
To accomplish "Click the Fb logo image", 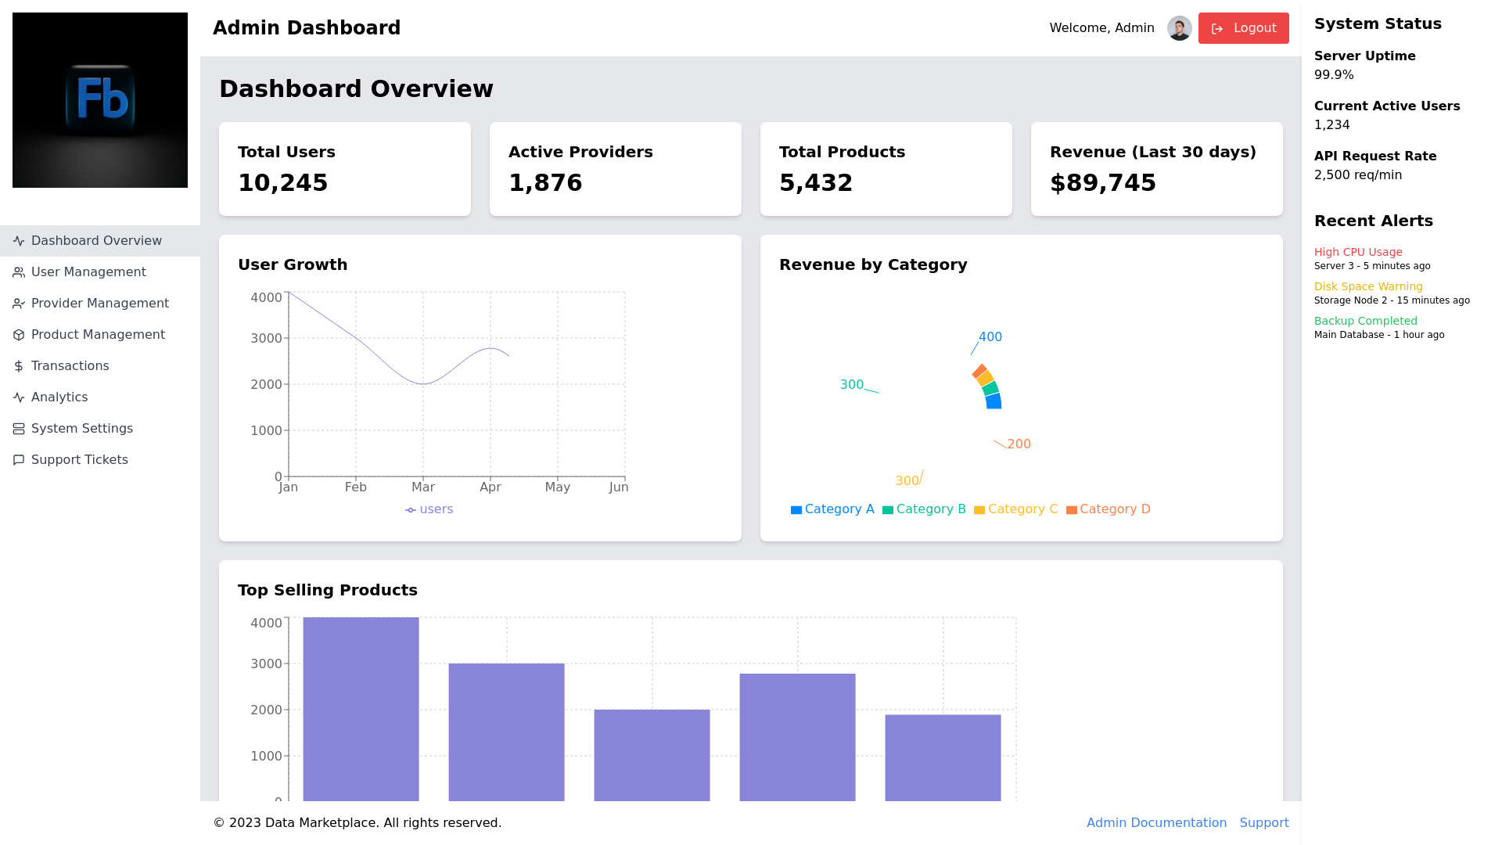I will 100,100.
